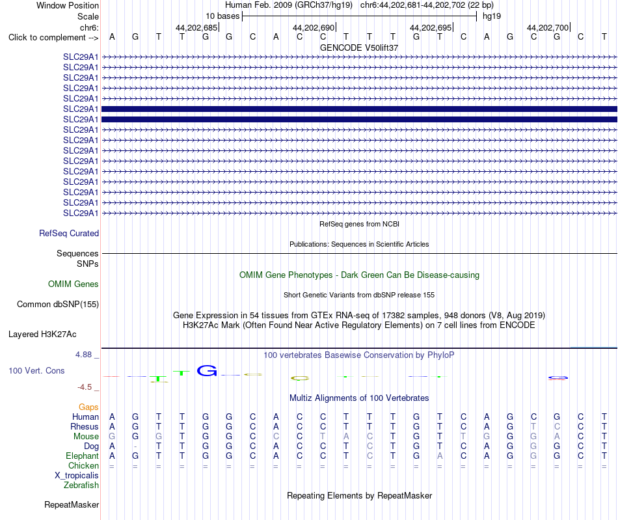
Task: Click the OMIM Gene Phenotypes track title
Action: (360, 275)
